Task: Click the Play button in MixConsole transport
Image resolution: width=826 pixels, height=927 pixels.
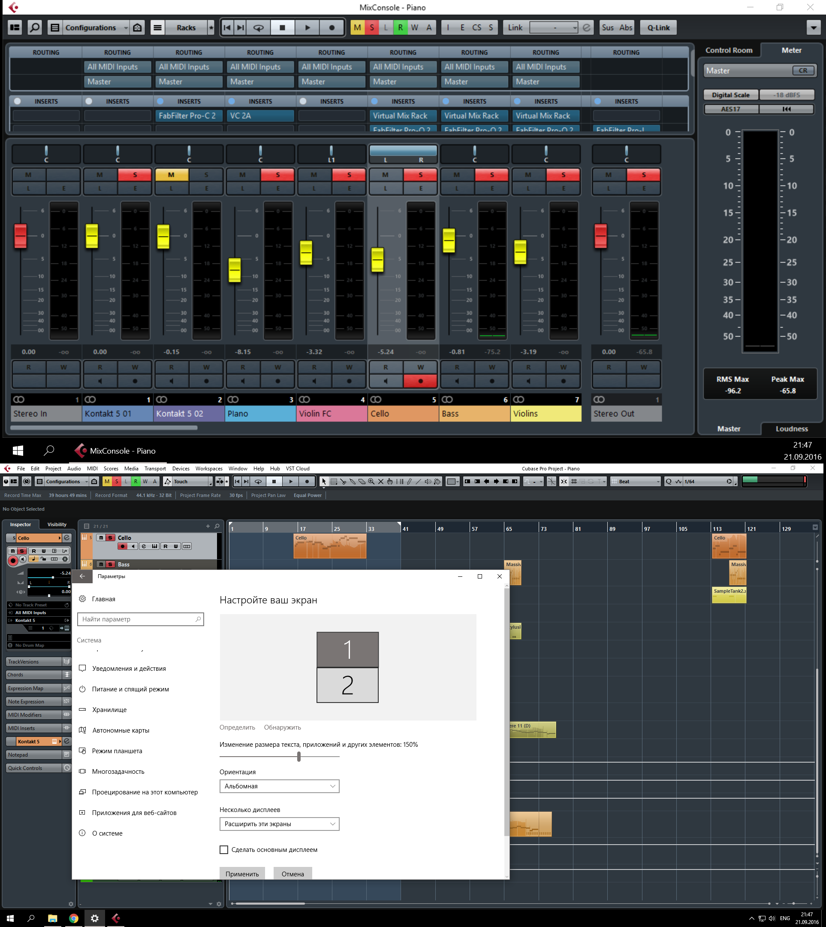Action: tap(307, 28)
